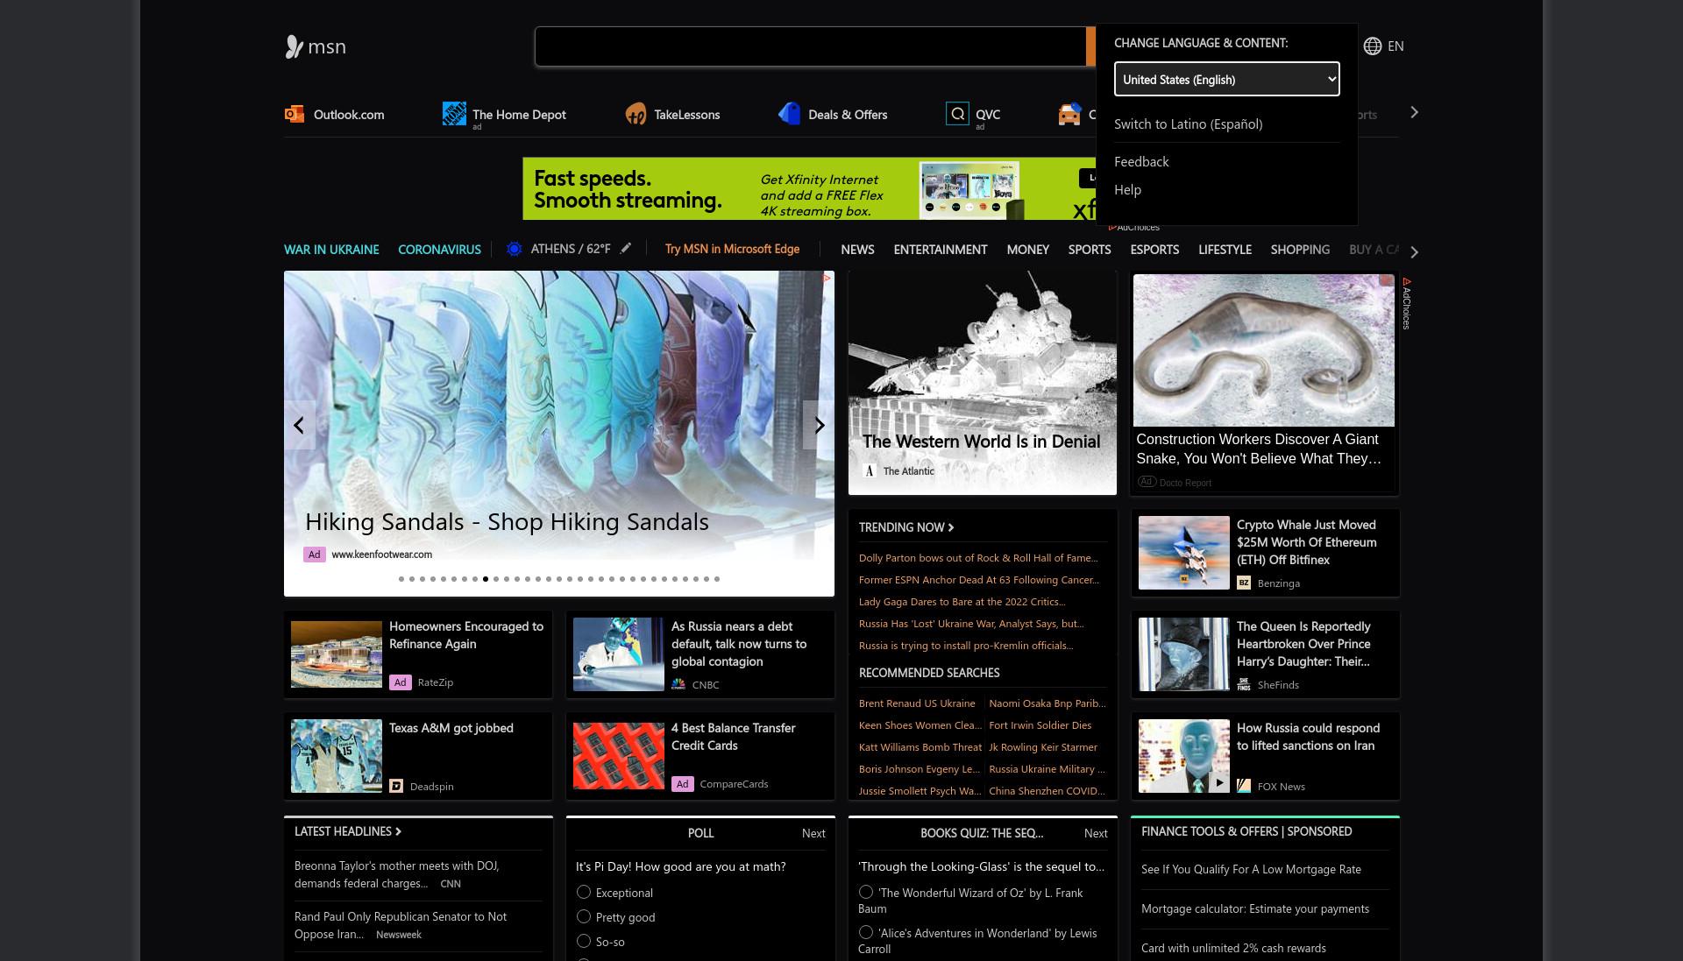
Task: Open the car shortcut icon next to QVC
Action: pyautogui.click(x=1069, y=114)
